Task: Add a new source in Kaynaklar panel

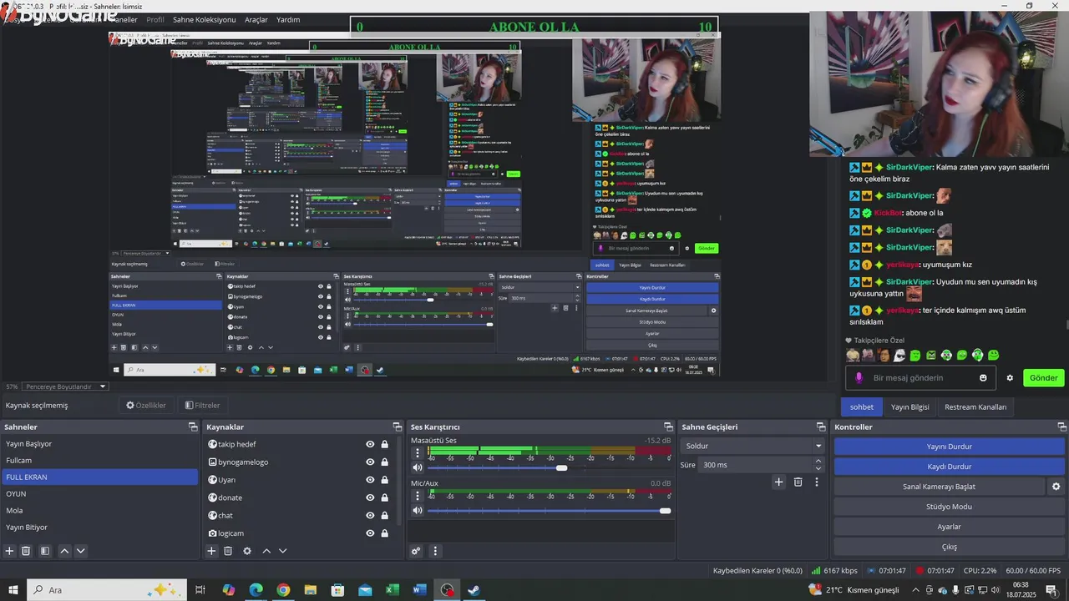Action: (211, 551)
